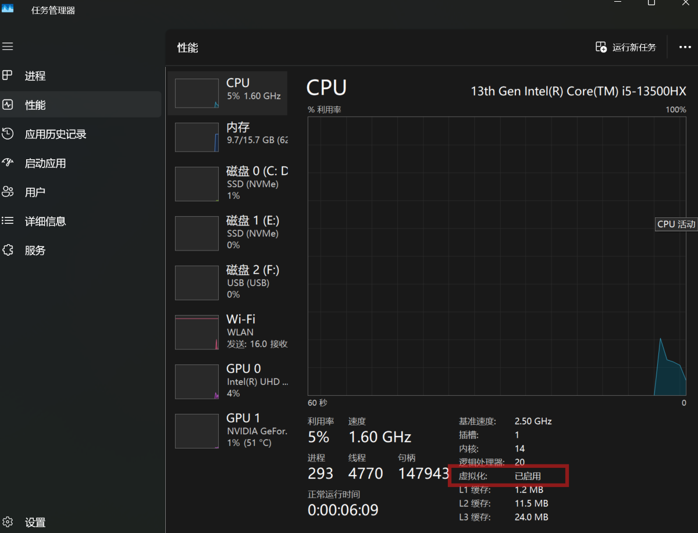This screenshot has width=698, height=533.
Task: Open the 服务 page
Action: [x=80, y=250]
